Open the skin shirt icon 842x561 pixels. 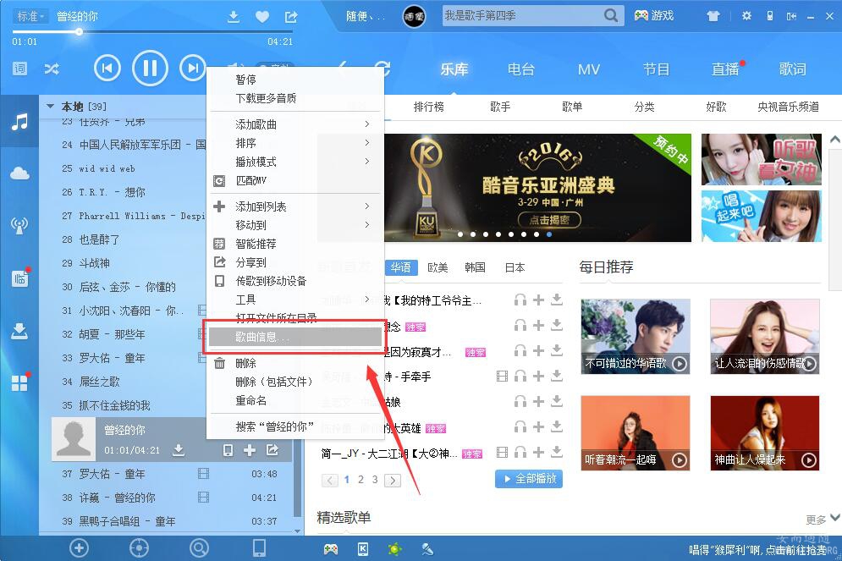[713, 16]
